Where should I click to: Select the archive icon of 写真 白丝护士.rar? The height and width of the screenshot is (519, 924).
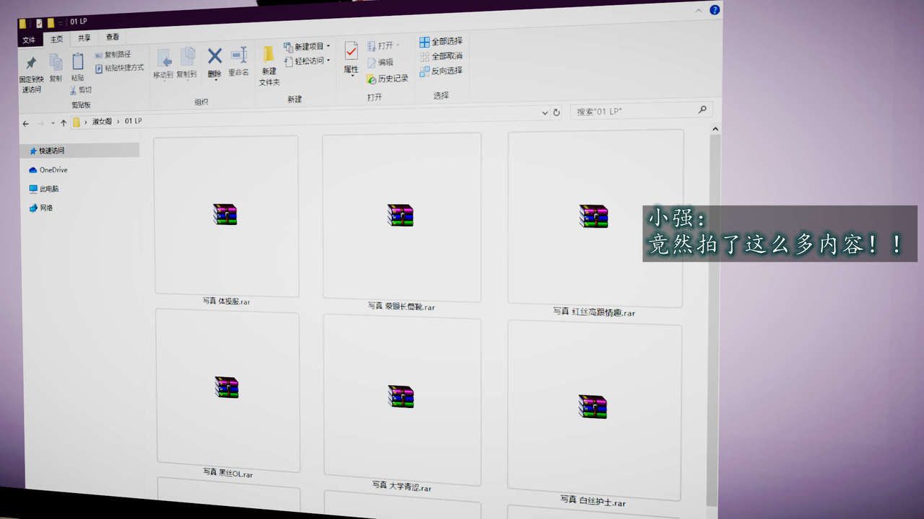click(593, 407)
